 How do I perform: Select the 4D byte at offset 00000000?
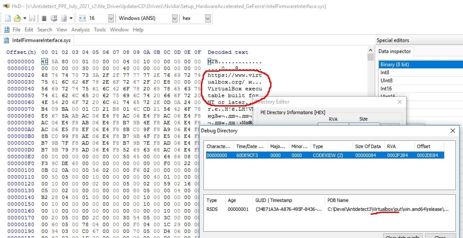coord(44,62)
